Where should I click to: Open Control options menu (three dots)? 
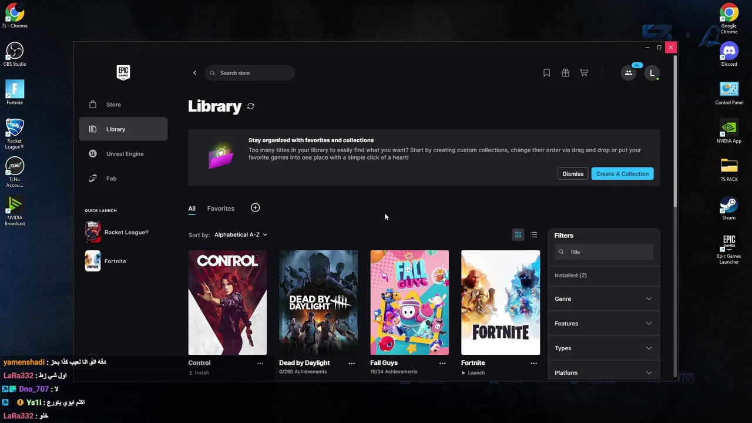pyautogui.click(x=260, y=363)
